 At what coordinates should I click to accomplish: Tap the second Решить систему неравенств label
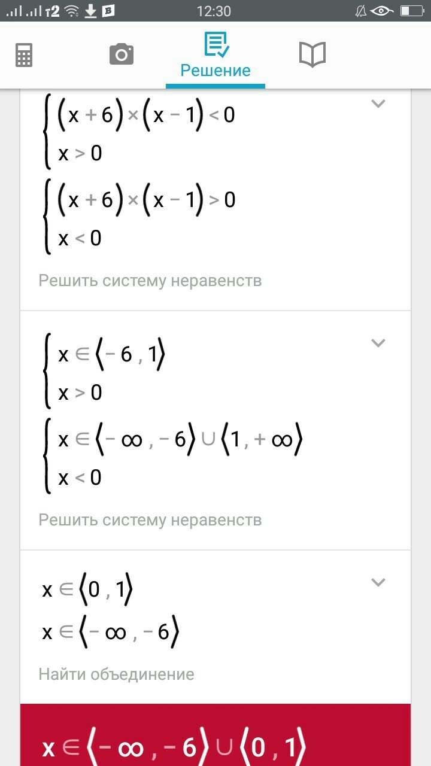(x=150, y=519)
